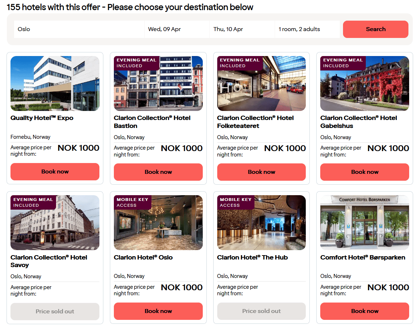Open the Thu, 10 Apr check-out date picker

242,29
